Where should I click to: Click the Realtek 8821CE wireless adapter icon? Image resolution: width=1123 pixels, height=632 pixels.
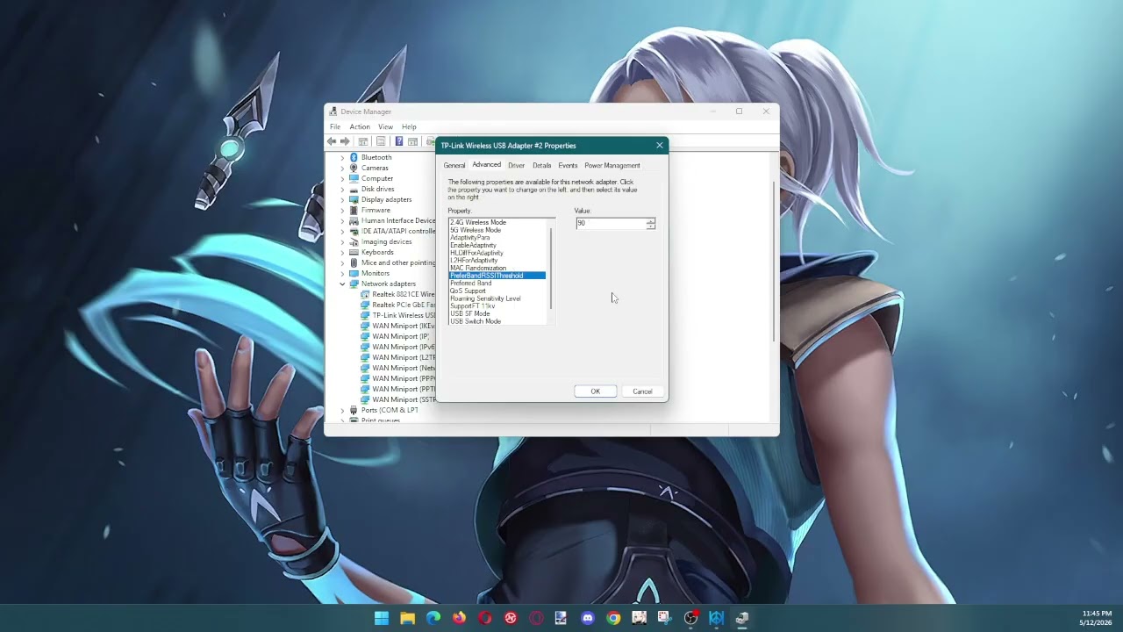pos(365,294)
